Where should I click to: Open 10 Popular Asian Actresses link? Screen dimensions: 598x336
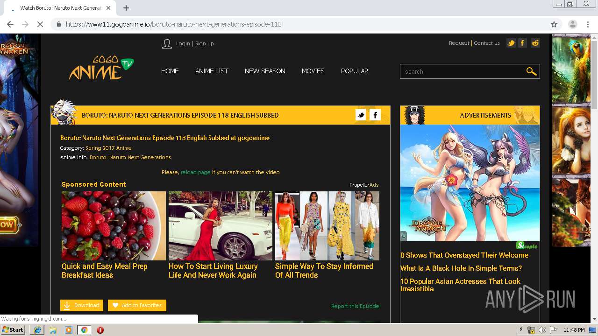(x=460, y=285)
